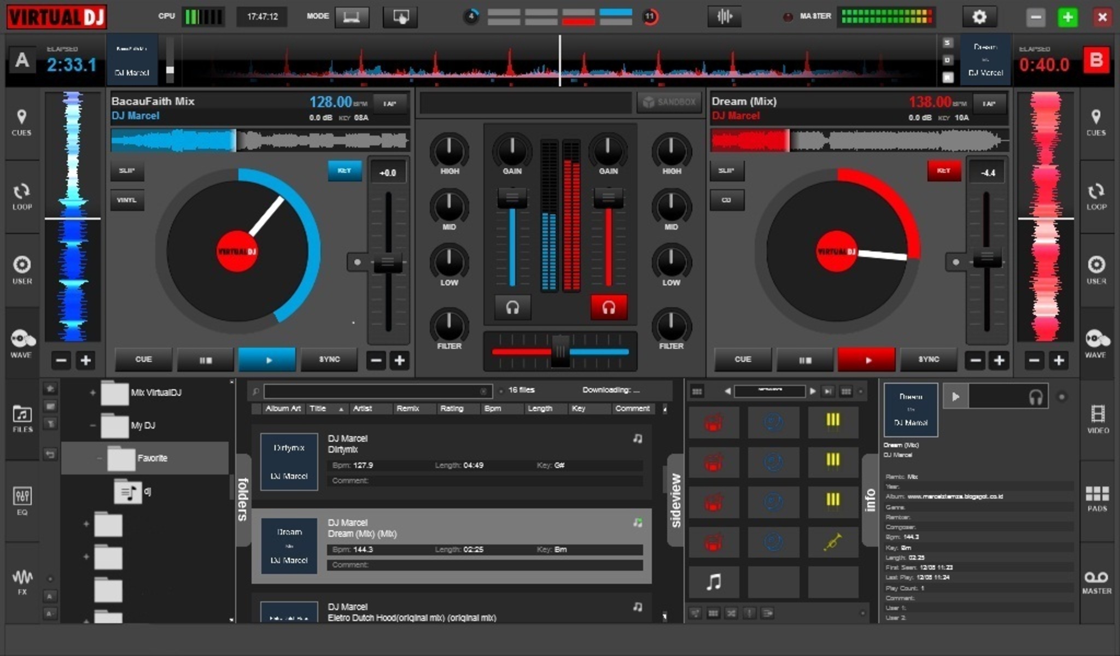Image resolution: width=1120 pixels, height=656 pixels.
Task: Sort by Key column header
Action: pyautogui.click(x=589, y=408)
